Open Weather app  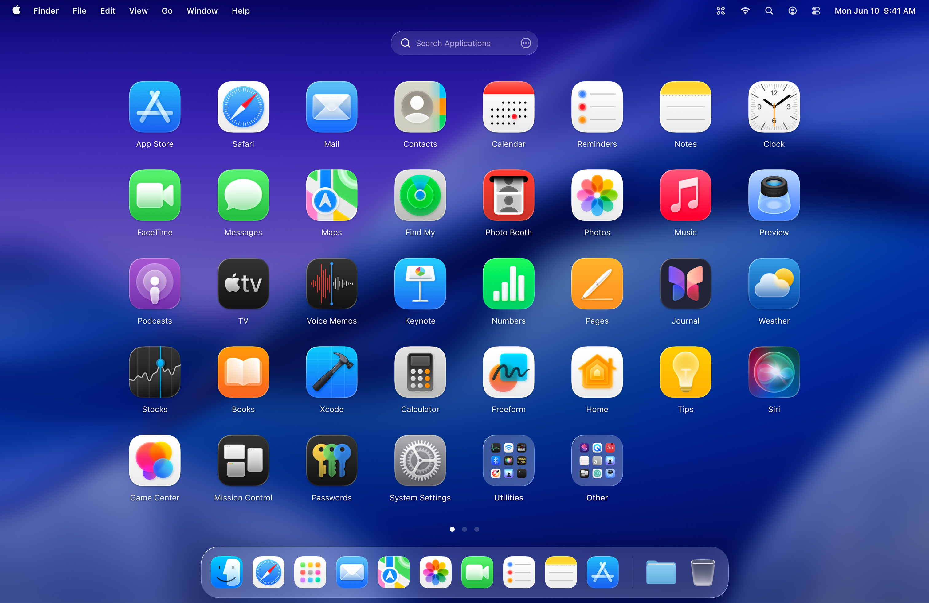pyautogui.click(x=774, y=284)
